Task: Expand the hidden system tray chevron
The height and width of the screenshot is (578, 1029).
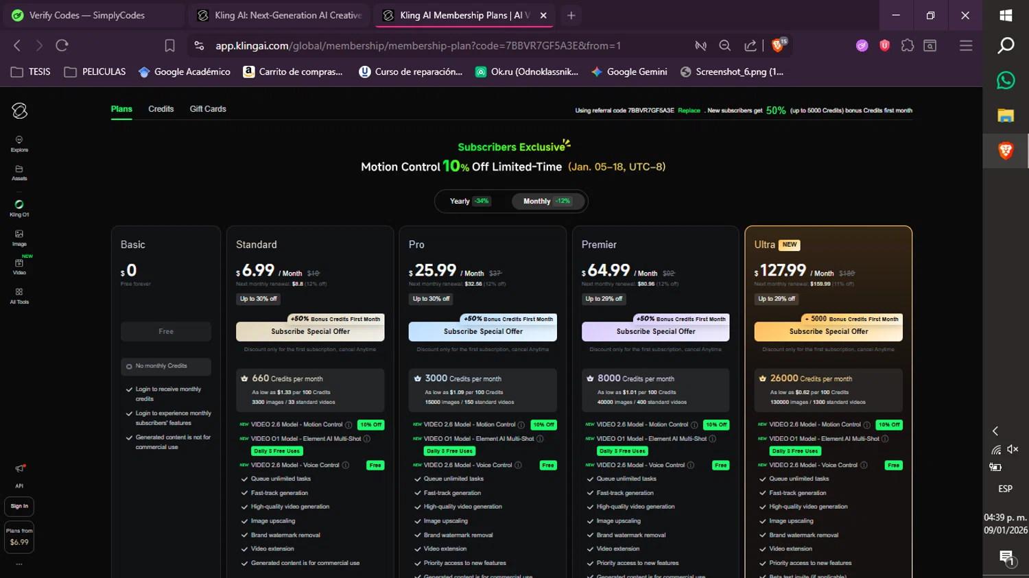Action: 995,431
